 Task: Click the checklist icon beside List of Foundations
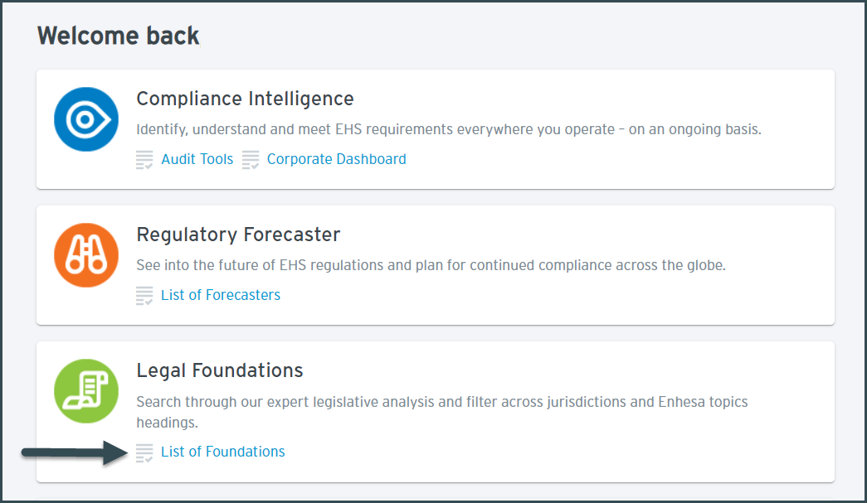coord(144,452)
